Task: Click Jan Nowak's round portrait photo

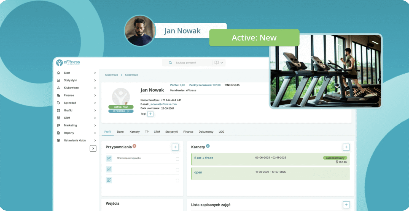Action: click(140, 30)
